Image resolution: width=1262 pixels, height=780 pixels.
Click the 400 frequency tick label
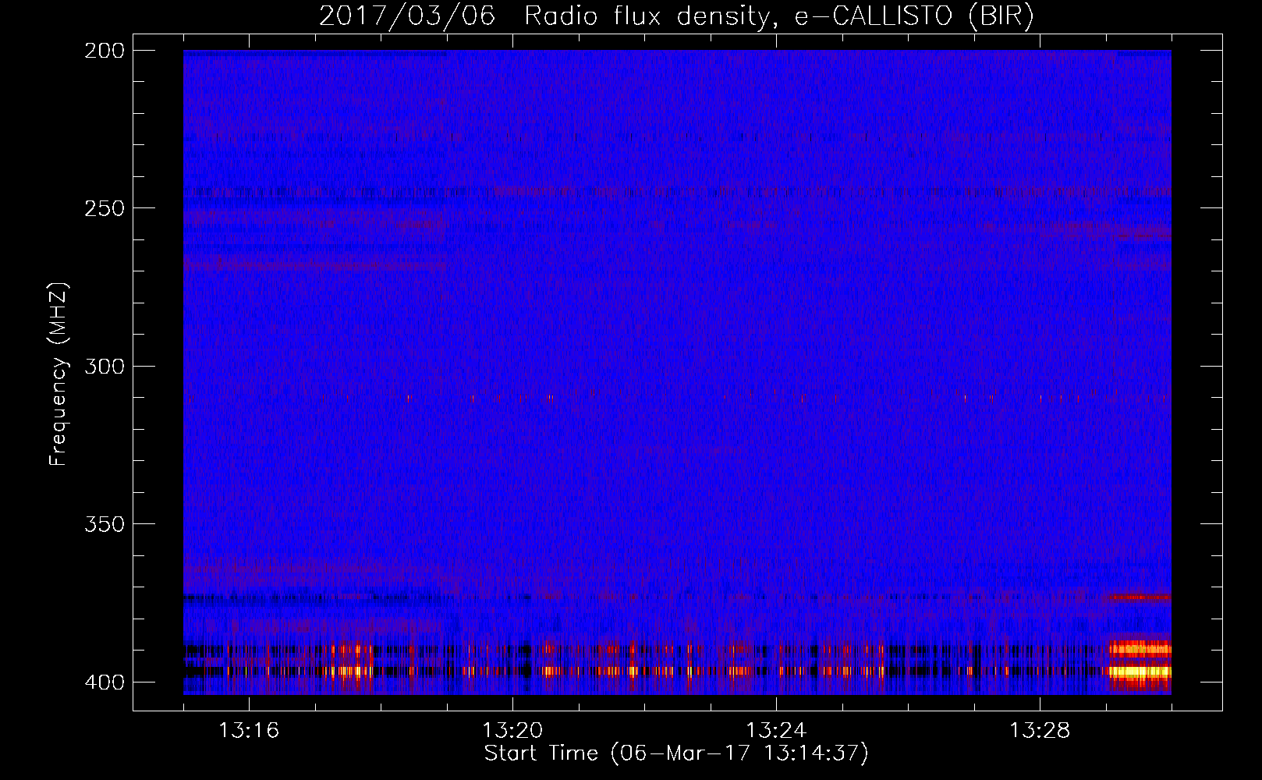(105, 682)
